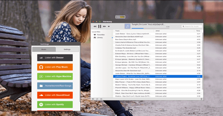Select track Pharrell Williams - Happy
This screenshot has width=223, height=116.
158,88
